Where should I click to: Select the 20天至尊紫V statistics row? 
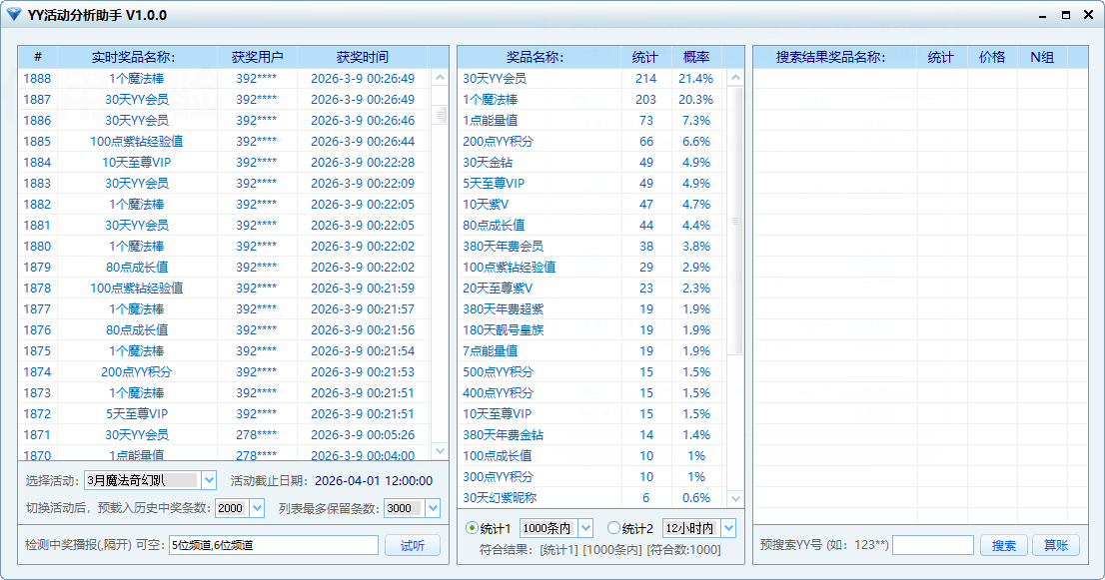(x=591, y=288)
